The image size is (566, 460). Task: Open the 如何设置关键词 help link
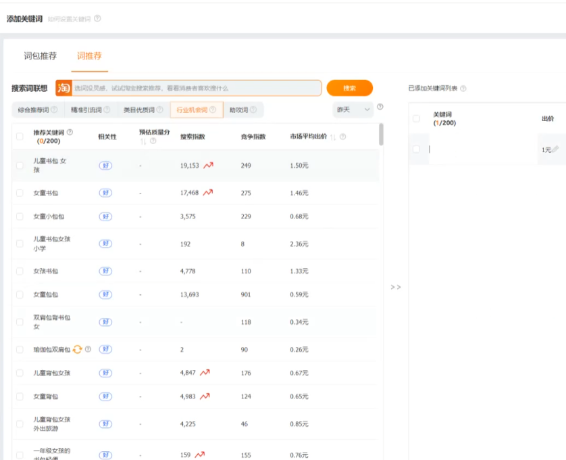[69, 19]
